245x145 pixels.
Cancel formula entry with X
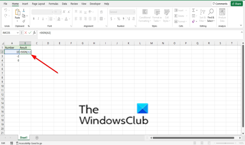(26, 32)
